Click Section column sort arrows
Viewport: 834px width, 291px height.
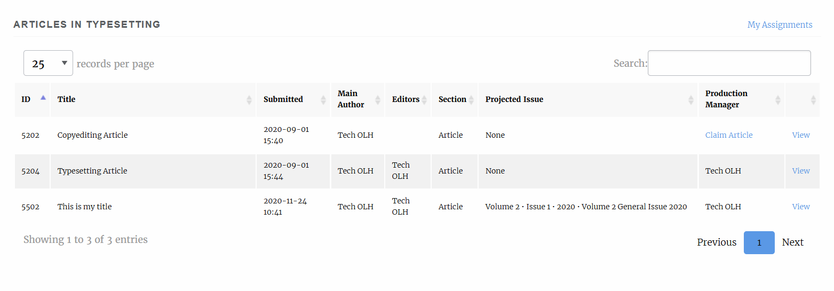pos(471,100)
